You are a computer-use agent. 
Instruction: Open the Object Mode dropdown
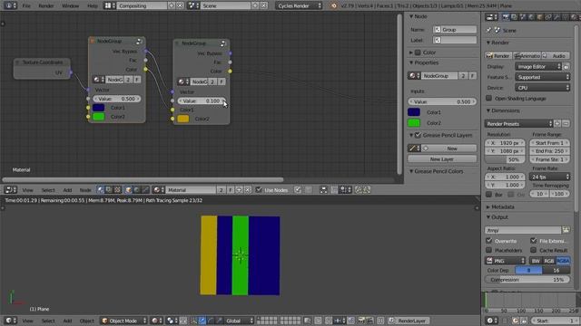pyautogui.click(x=123, y=321)
